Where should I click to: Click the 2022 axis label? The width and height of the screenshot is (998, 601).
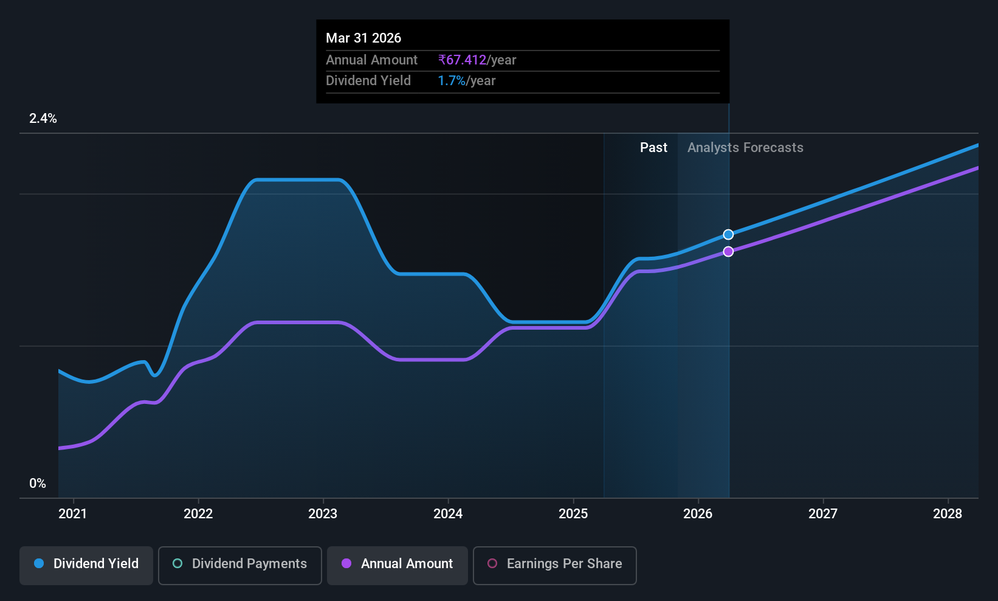198,514
